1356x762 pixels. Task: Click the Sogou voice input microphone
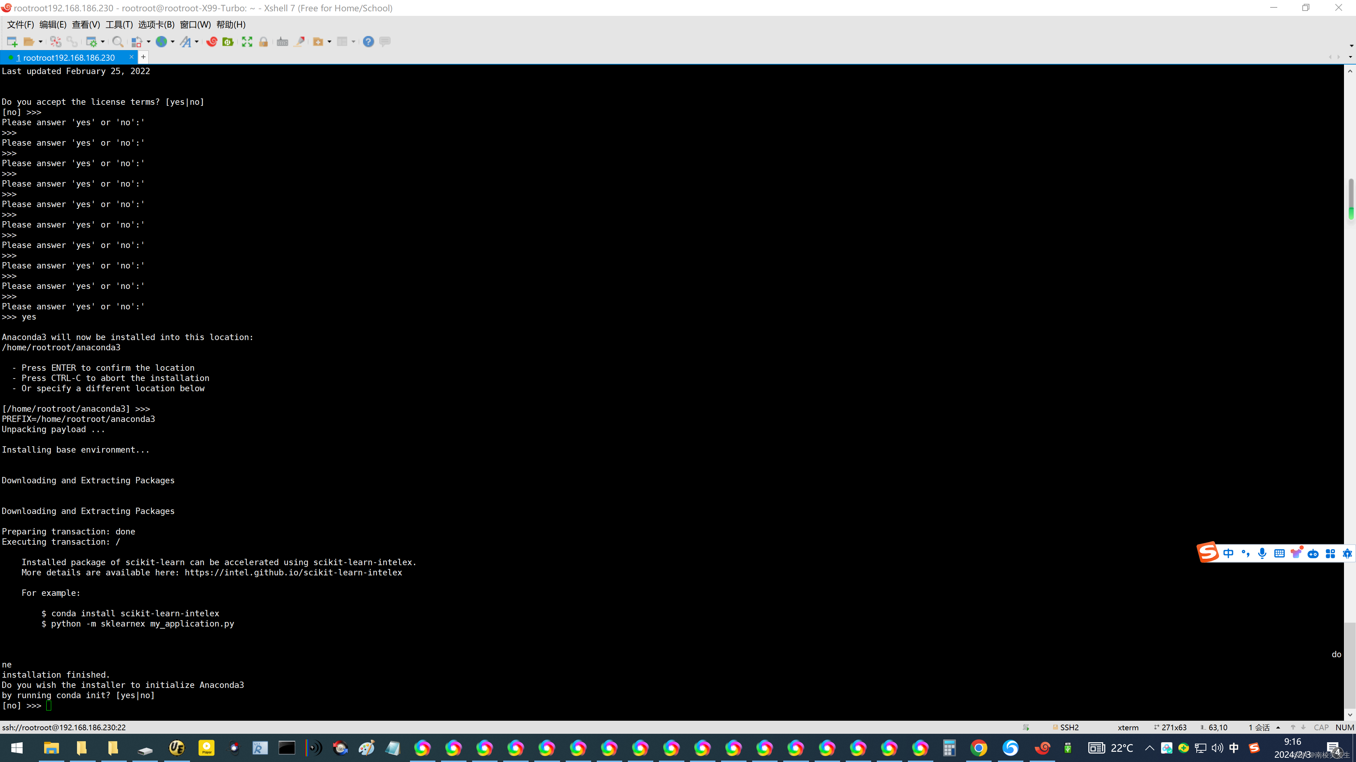(x=1262, y=553)
